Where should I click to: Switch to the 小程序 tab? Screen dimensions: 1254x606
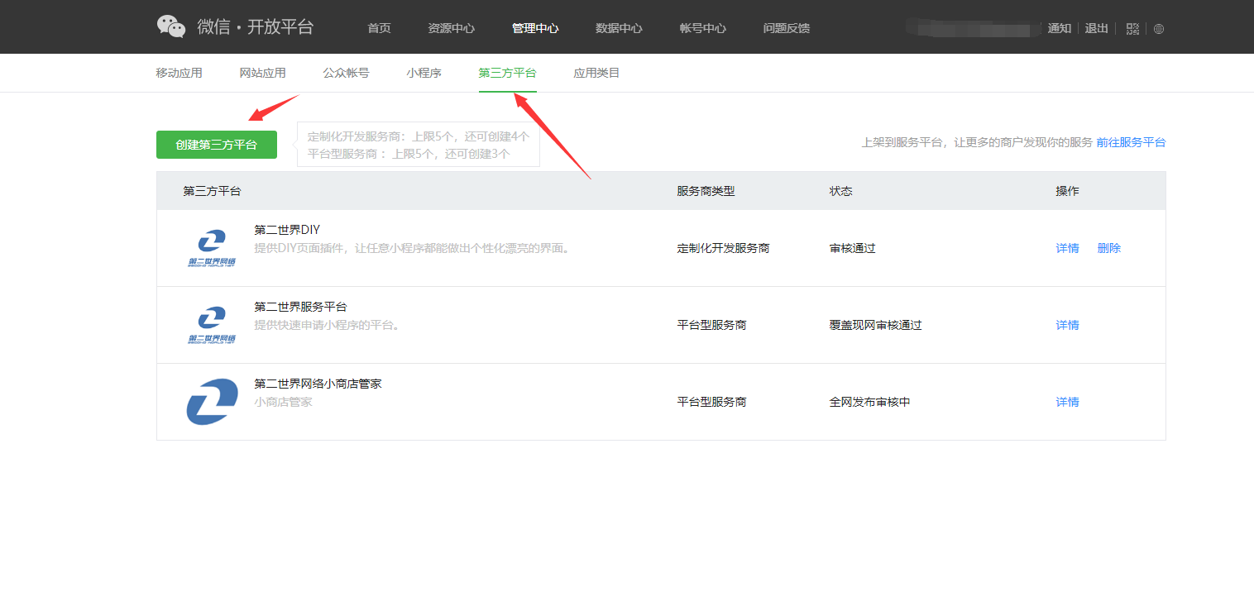pos(424,73)
